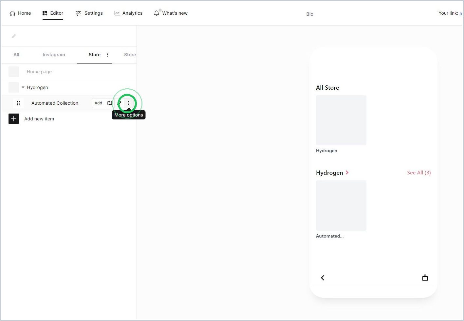Click Add on Automated Collection row
The height and width of the screenshot is (321, 464).
pos(98,103)
